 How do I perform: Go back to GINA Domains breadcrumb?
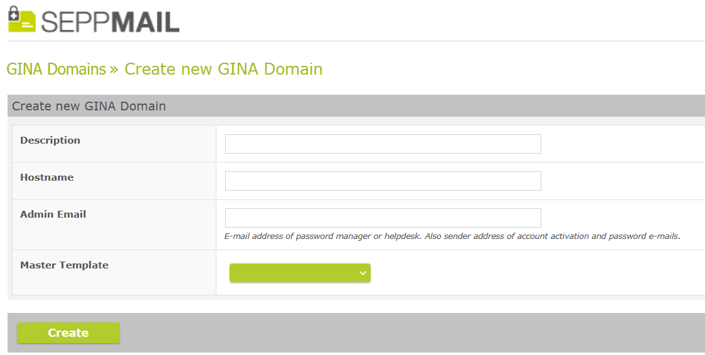[x=56, y=69]
